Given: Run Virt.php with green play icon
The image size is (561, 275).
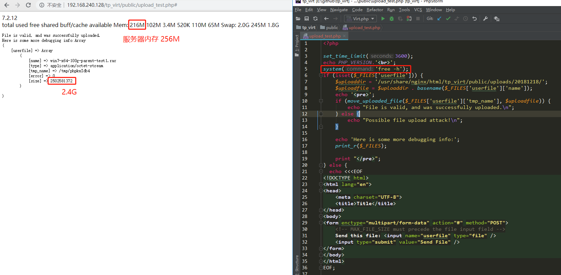Looking at the screenshot, I should pos(383,19).
